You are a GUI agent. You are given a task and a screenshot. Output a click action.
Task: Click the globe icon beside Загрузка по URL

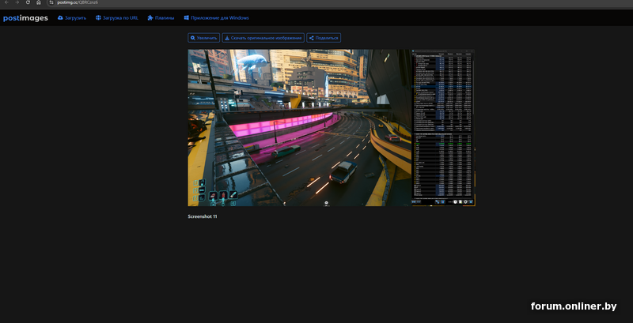98,17
